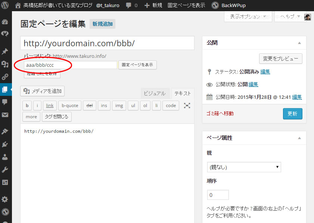The image size is (314, 223).
Task: Open the Users sidebar icon
Action: point(5,157)
